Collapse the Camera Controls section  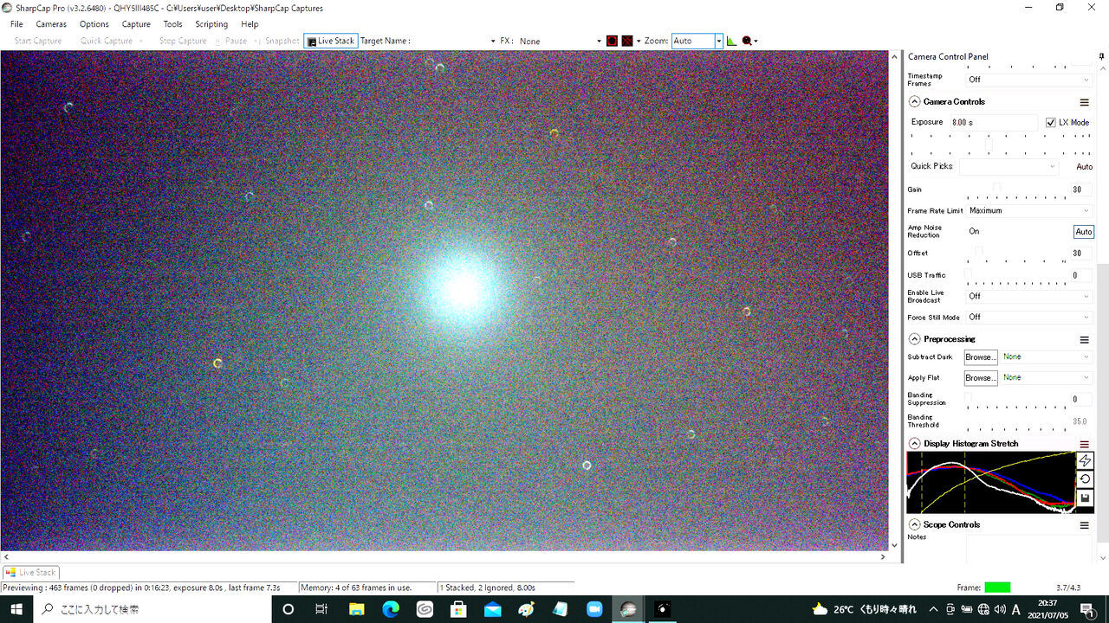pos(914,102)
